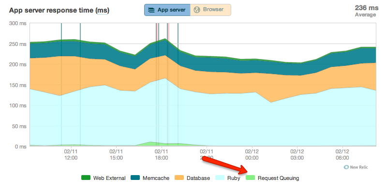Click the 02/12 00:00 time label

[252, 154]
